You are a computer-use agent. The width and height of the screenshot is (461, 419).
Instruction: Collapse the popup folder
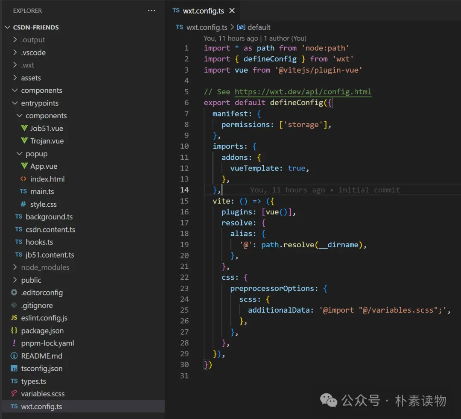[x=20, y=154]
